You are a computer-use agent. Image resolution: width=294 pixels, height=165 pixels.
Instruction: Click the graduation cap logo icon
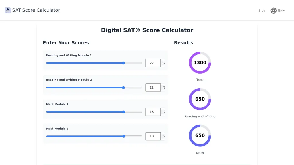(x=8, y=10)
